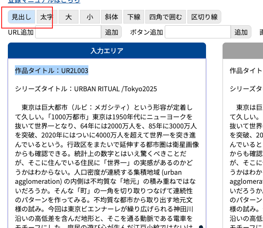Click the 小 smaller text button
Viewport: 263px width, 228px height.
(90, 17)
